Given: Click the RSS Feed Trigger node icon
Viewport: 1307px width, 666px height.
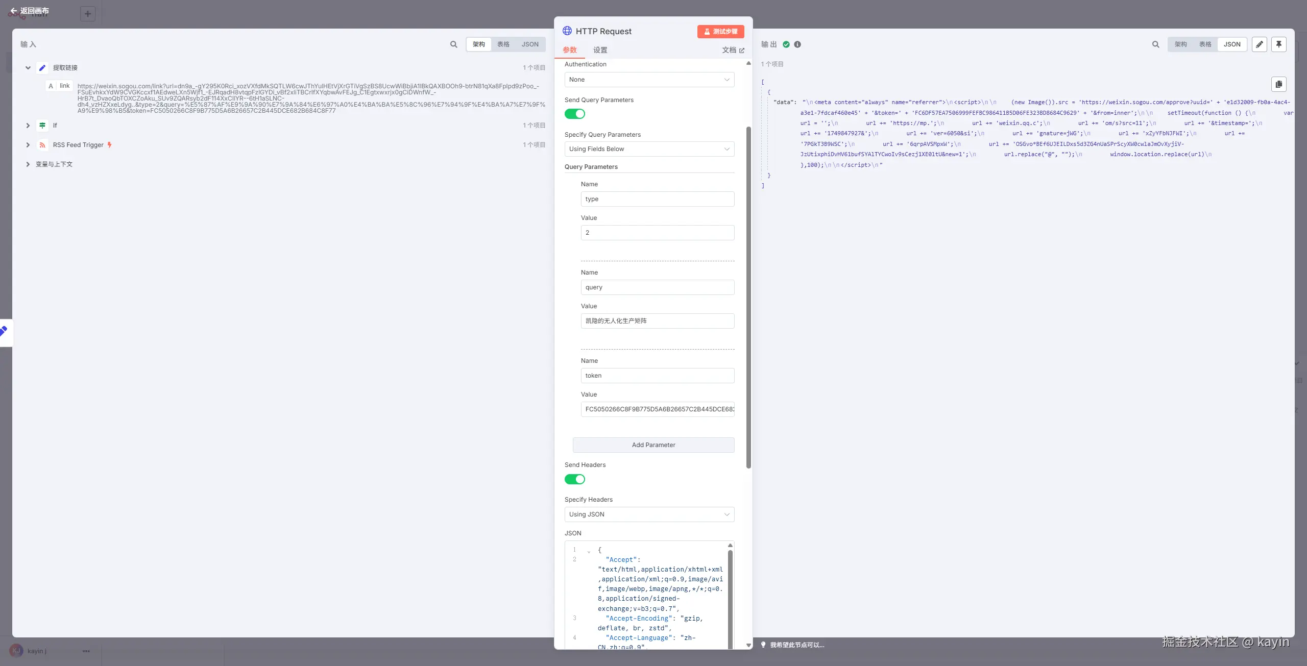Looking at the screenshot, I should click(42, 145).
